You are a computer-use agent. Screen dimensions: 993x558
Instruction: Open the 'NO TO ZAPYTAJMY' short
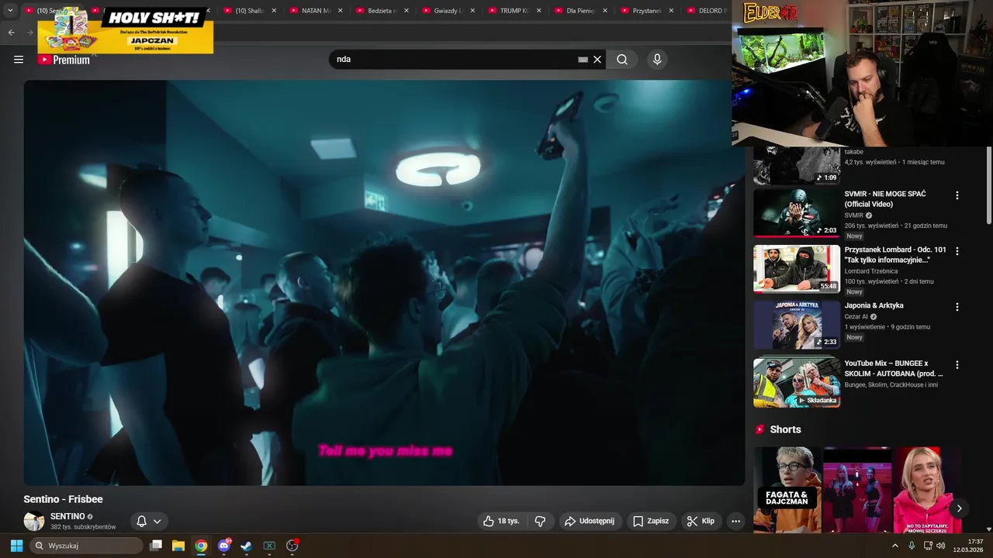pyautogui.click(x=927, y=490)
